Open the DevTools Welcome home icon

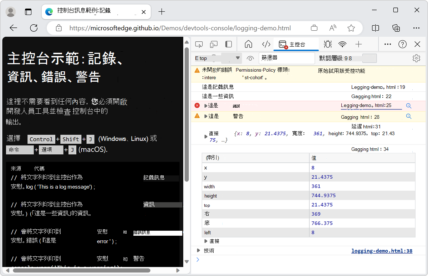point(248,44)
